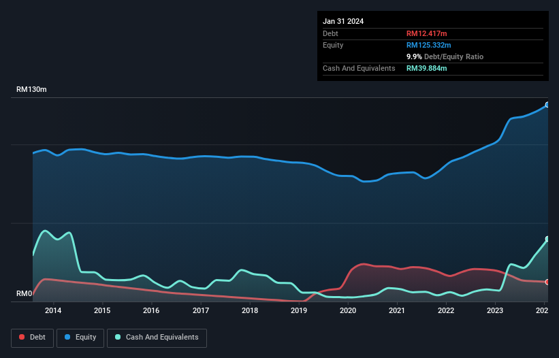Viewport: 559px width, 358px height.
Task: Click the 9.9% Debt/Equity Ratio text
Action: (x=445, y=56)
